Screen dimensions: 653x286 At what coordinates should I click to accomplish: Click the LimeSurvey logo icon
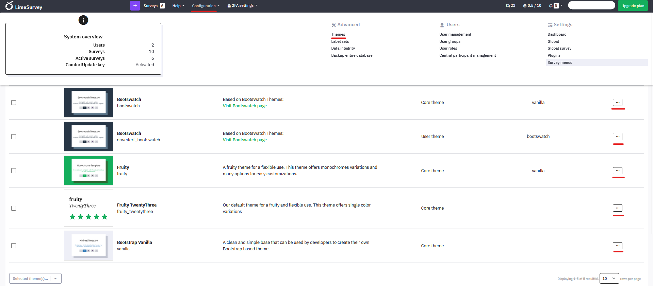coord(9,6)
